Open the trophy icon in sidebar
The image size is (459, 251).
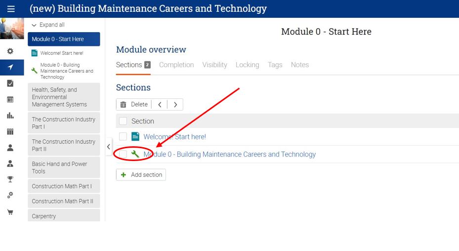[10, 179]
